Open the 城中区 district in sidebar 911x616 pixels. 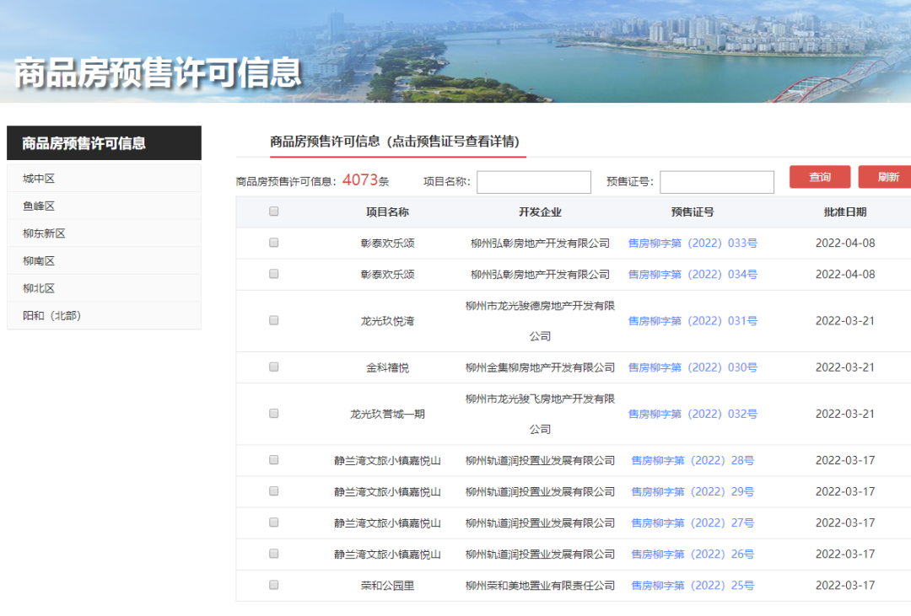pyautogui.click(x=39, y=179)
